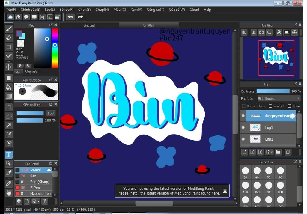Hide the @nguyentran text layer
This screenshot has height=214, width=307.
[x=243, y=116]
